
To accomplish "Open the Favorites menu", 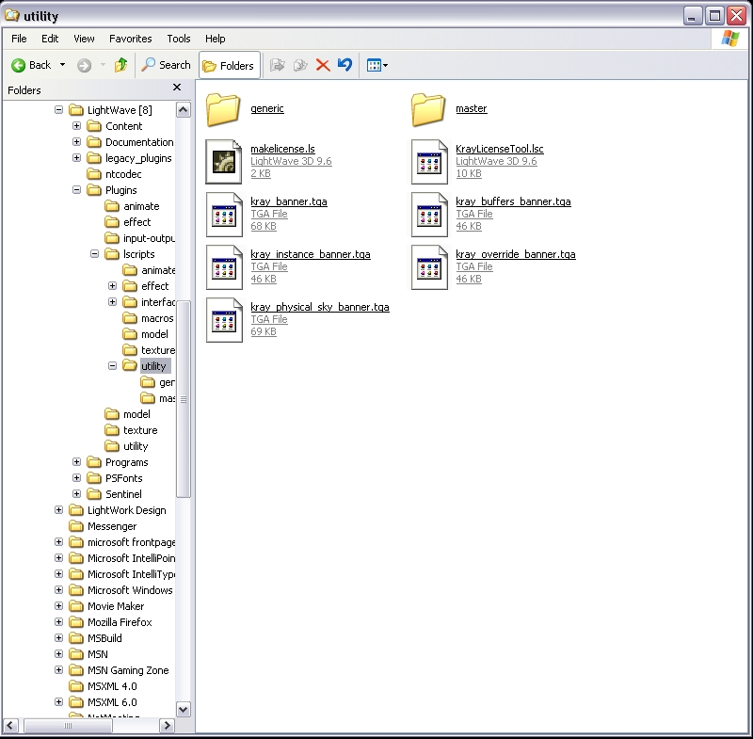I will [x=130, y=39].
